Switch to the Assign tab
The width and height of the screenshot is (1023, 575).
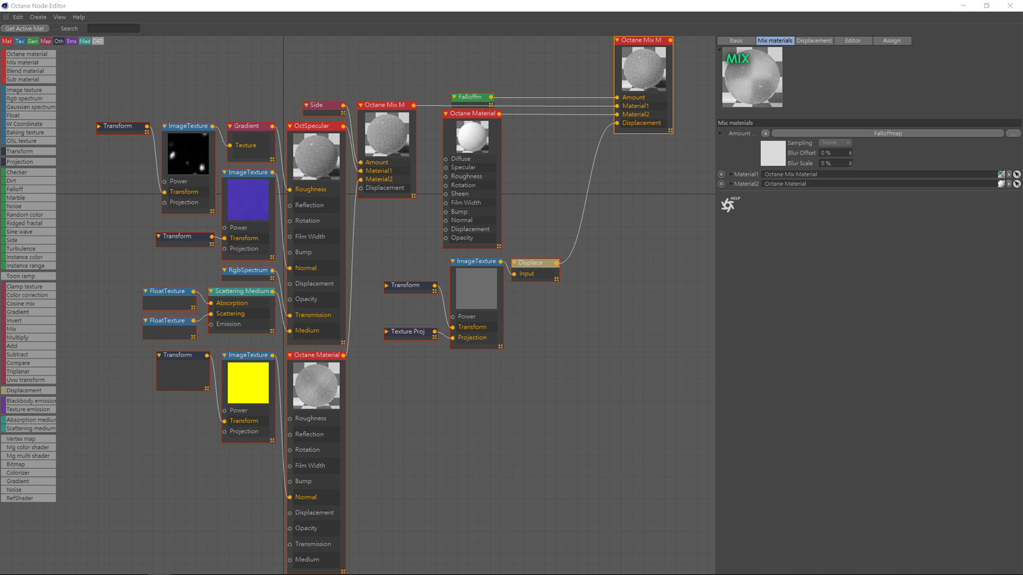coord(892,40)
